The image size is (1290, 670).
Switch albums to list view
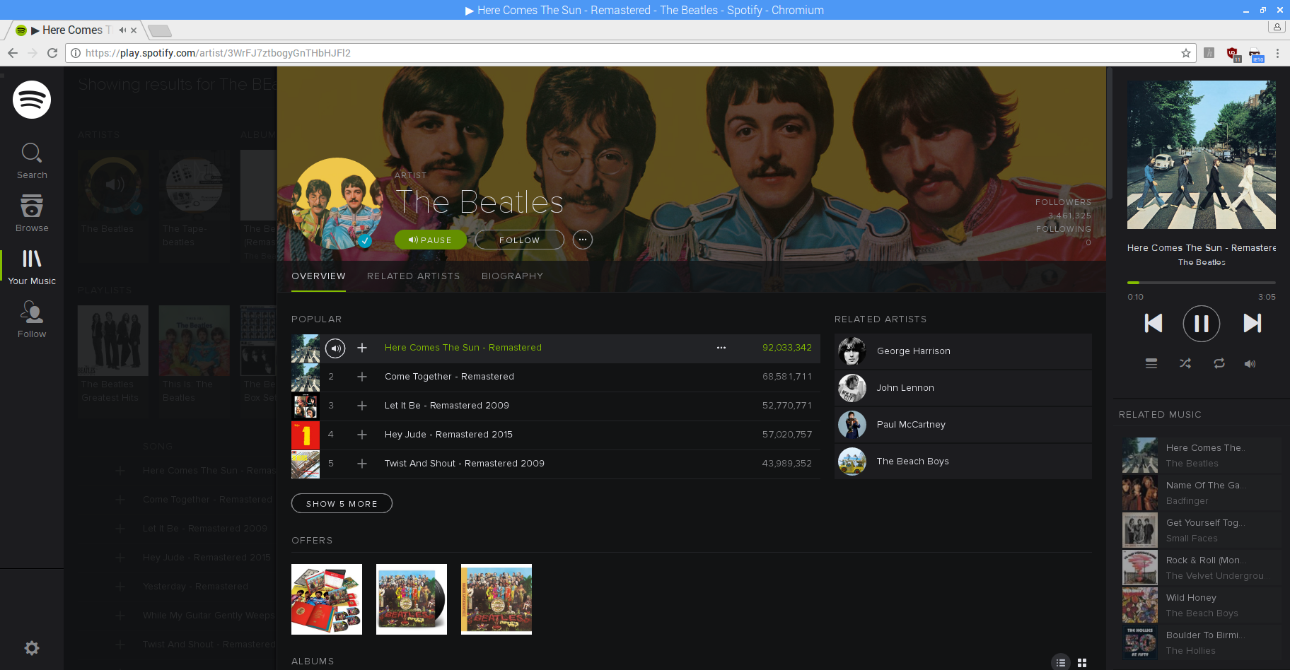coord(1060,662)
